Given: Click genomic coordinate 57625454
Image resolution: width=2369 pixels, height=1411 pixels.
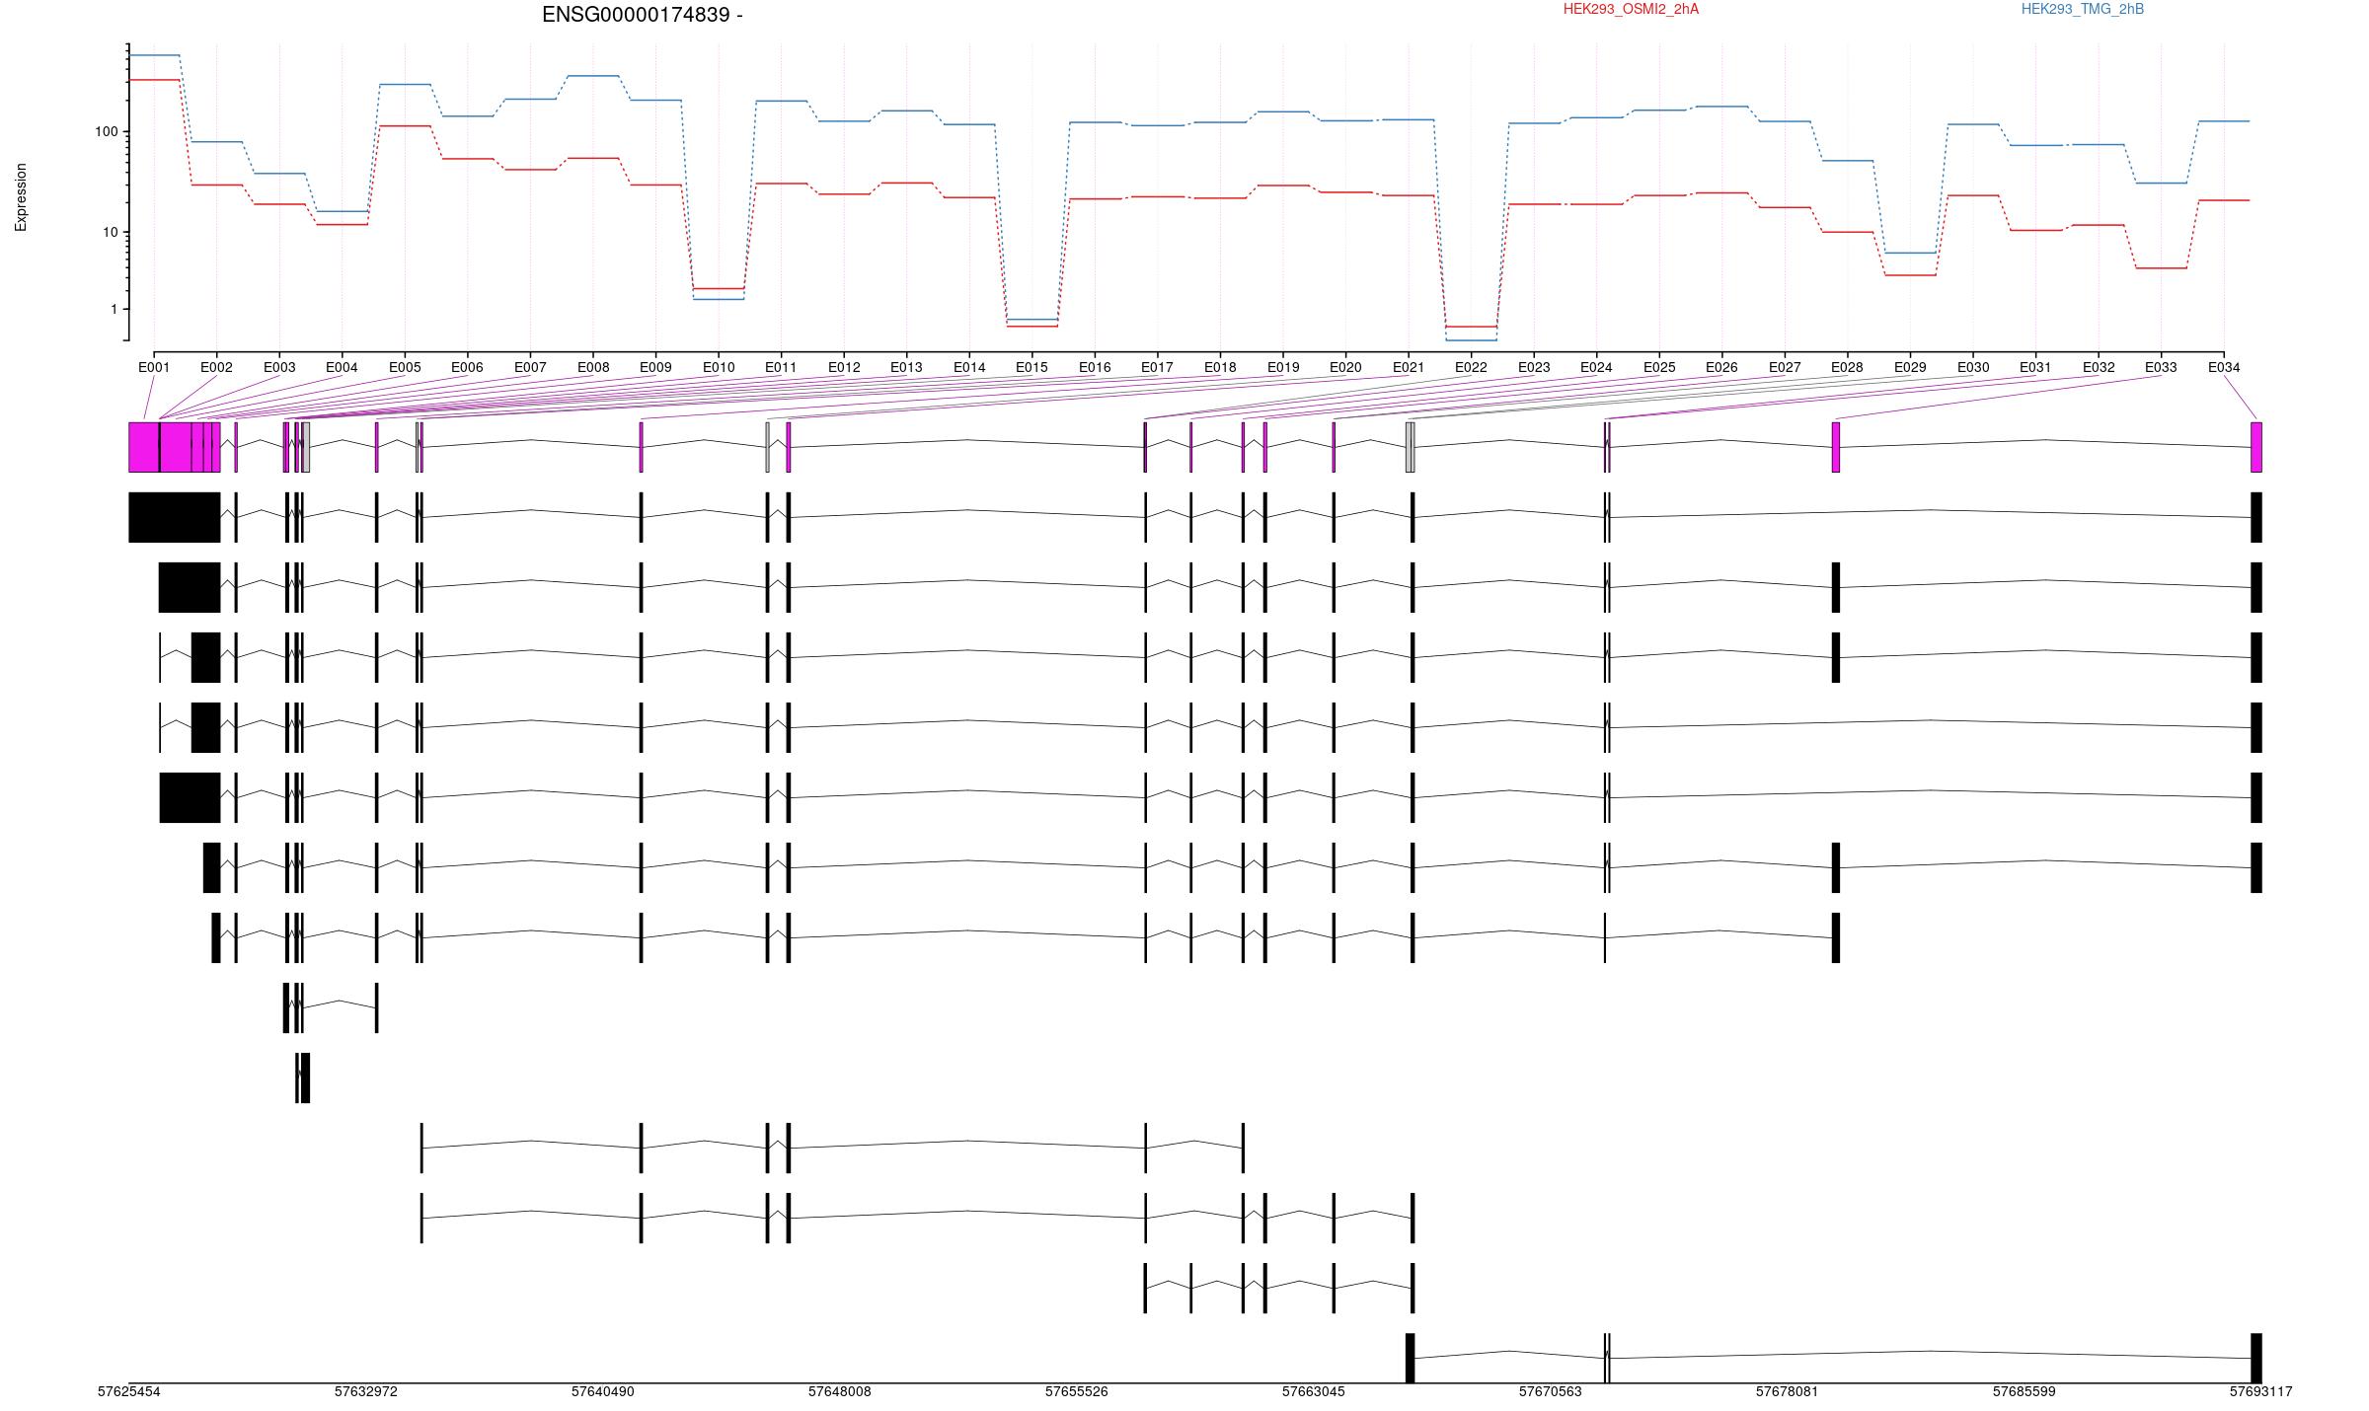Looking at the screenshot, I should point(128,1391).
